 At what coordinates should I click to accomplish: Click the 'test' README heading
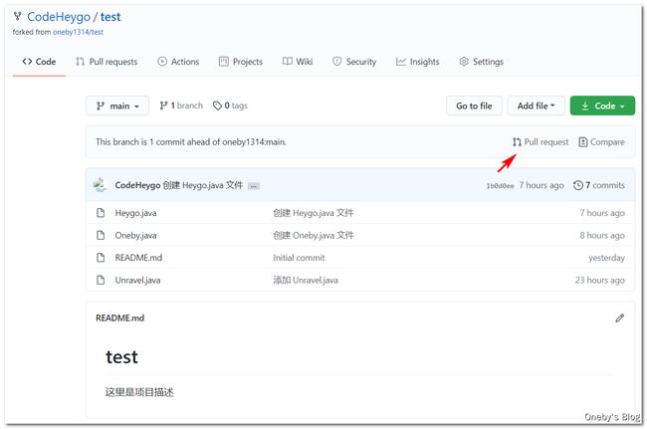121,356
